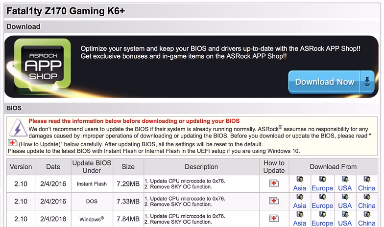
Task: Click the Instant Flash cell
Action: [92, 184]
